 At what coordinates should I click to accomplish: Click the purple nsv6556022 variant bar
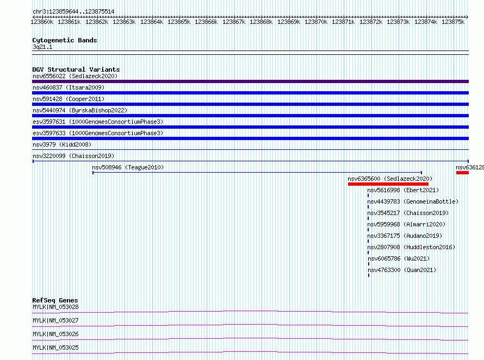click(x=250, y=81)
